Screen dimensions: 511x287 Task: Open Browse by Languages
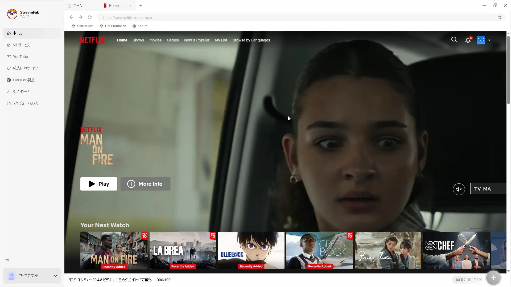click(251, 40)
